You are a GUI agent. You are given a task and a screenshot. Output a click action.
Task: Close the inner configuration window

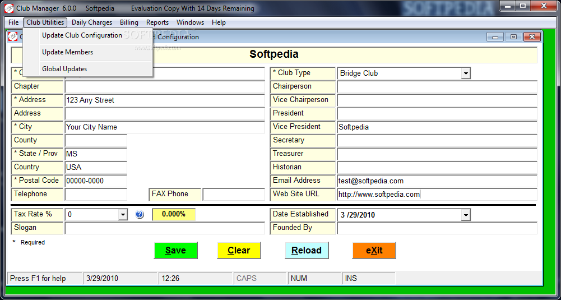[x=532, y=37]
